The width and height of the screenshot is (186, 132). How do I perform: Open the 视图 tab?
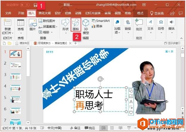(118, 13)
